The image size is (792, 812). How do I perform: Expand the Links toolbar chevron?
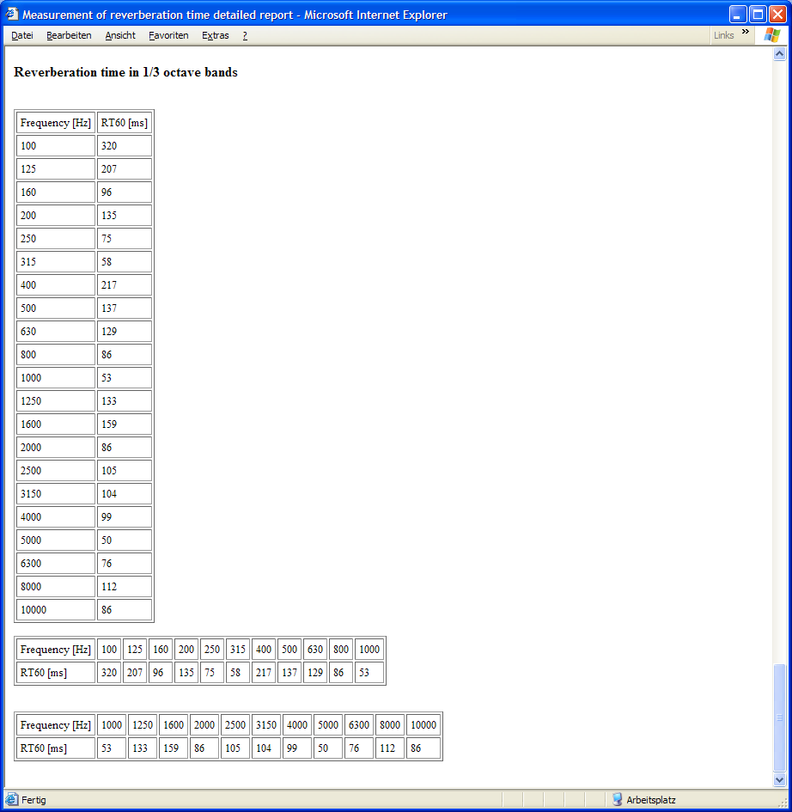pyautogui.click(x=746, y=33)
